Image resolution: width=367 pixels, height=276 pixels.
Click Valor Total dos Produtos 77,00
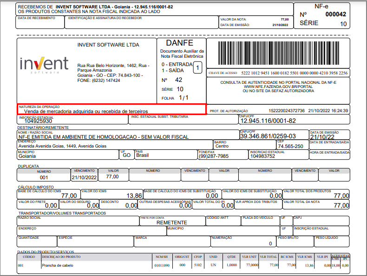tap(341, 196)
